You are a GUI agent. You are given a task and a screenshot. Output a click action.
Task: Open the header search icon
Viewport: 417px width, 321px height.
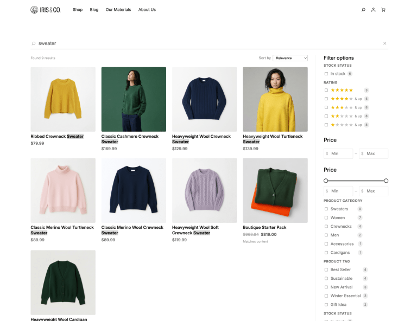click(x=363, y=10)
